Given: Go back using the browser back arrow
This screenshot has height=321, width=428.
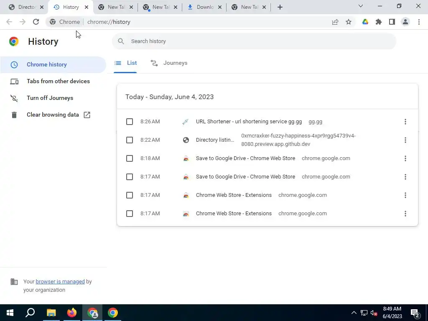Looking at the screenshot, I should 9,22.
